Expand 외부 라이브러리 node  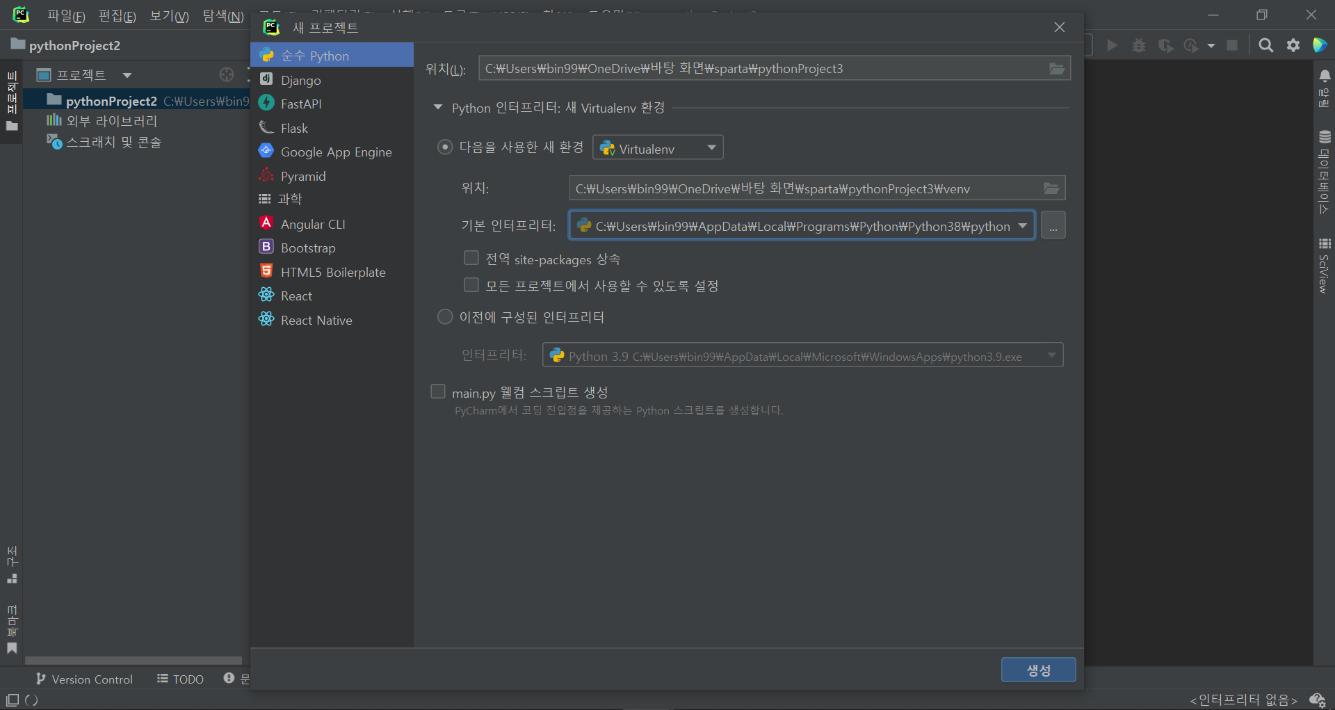[x=102, y=121]
